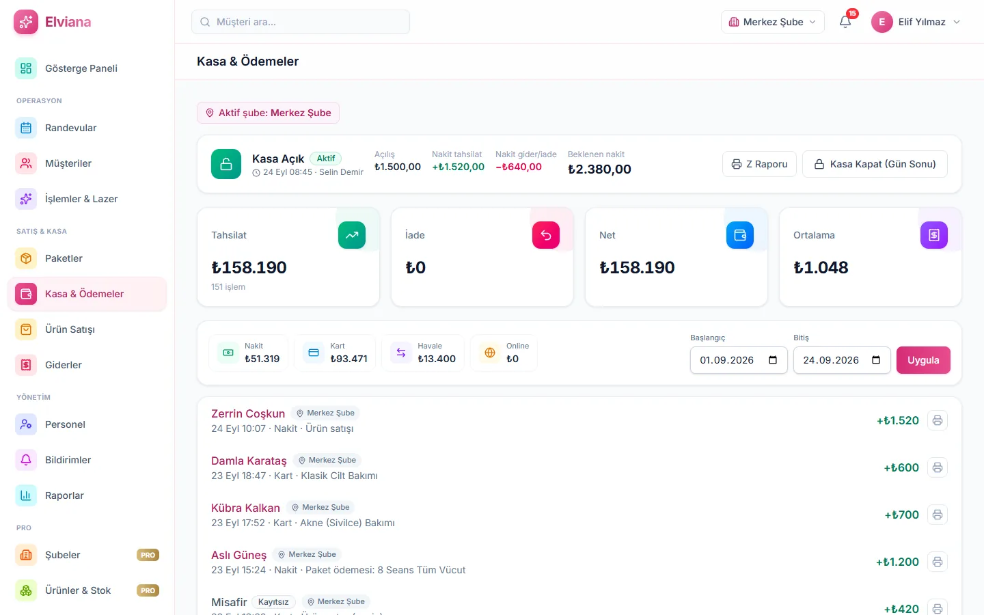Open the notifications bell icon
This screenshot has width=984, height=615.
pos(845,22)
